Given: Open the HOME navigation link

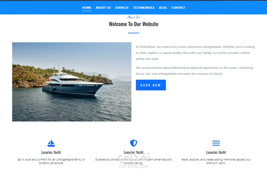Looking at the screenshot, I should click(x=87, y=8).
